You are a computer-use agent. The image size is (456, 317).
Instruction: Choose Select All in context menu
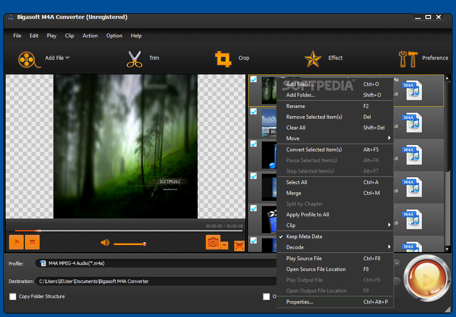[335, 182]
